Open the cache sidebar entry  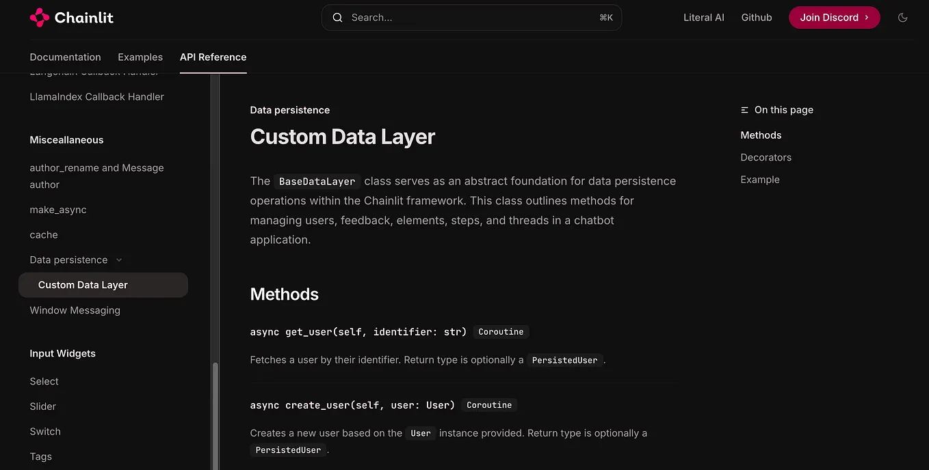click(43, 234)
